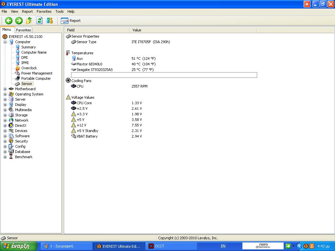335x251 pixels.
Task: Select IPMI in the tree
Action: [x=25, y=63]
